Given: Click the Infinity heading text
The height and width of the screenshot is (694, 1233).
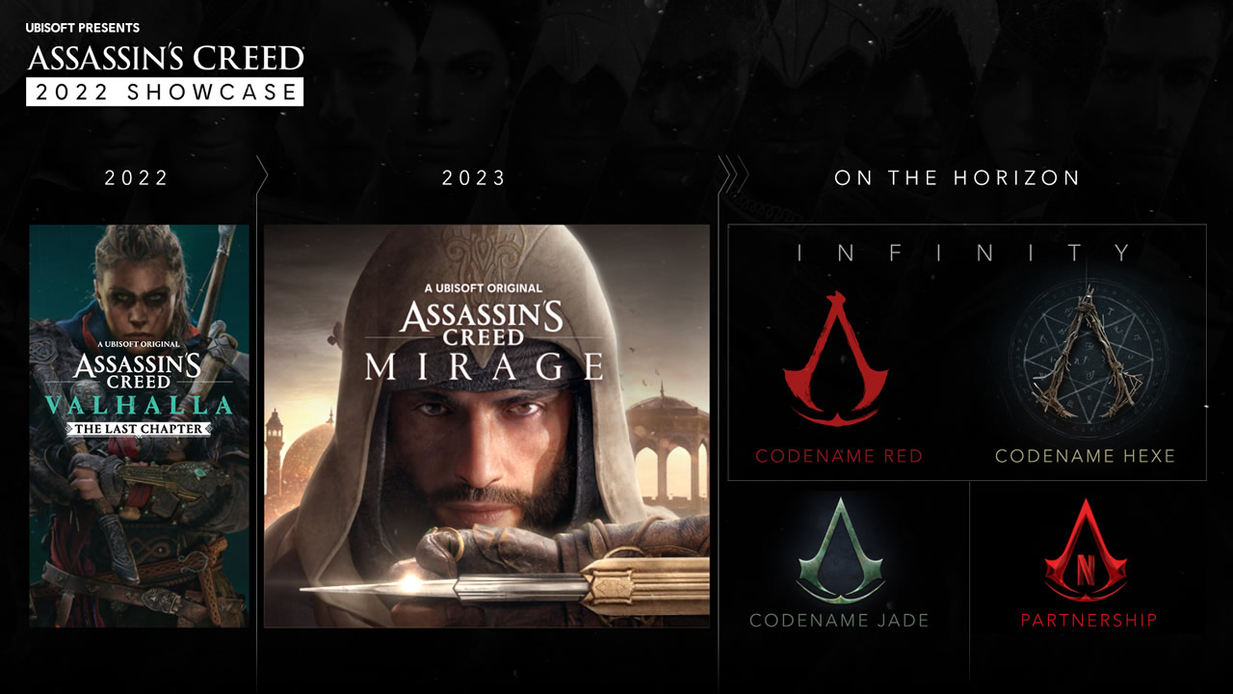Looking at the screenshot, I should (x=966, y=253).
